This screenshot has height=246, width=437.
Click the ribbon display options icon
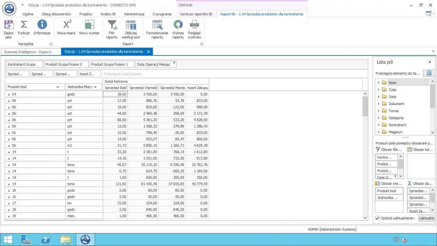pyautogui.click(x=428, y=14)
